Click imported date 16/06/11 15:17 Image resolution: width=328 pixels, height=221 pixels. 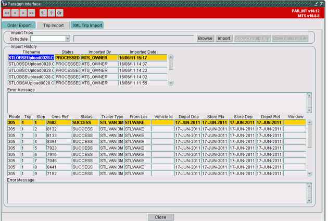[143, 58]
